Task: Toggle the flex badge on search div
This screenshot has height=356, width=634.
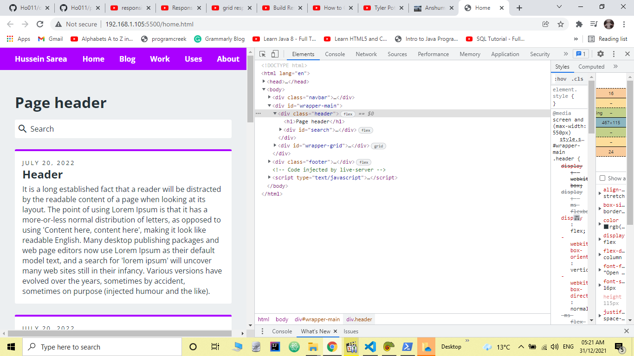Action: [366, 130]
